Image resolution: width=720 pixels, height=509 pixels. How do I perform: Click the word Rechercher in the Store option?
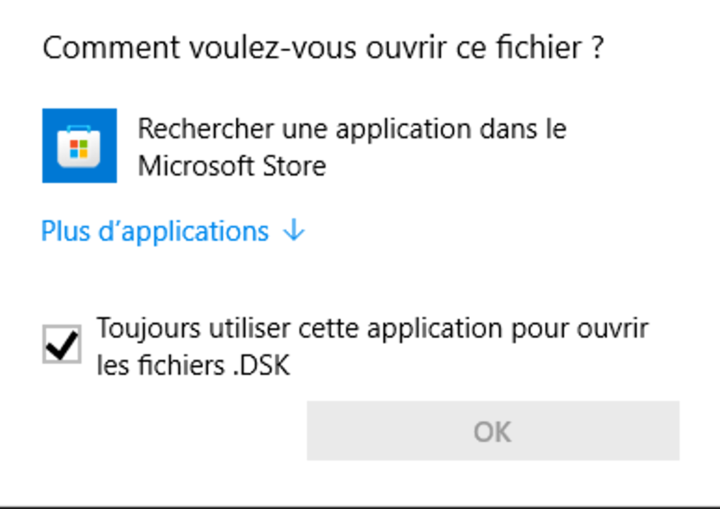[x=206, y=129]
